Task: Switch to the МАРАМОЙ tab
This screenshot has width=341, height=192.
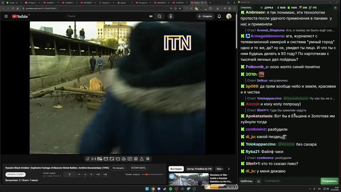Action: (161, 3)
